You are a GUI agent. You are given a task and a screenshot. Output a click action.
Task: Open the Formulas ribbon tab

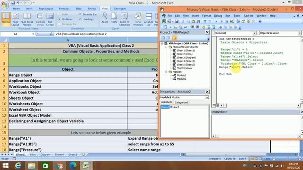click(64, 8)
